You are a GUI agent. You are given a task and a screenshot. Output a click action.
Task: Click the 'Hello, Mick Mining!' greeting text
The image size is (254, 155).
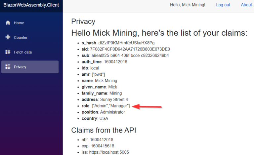188,5
